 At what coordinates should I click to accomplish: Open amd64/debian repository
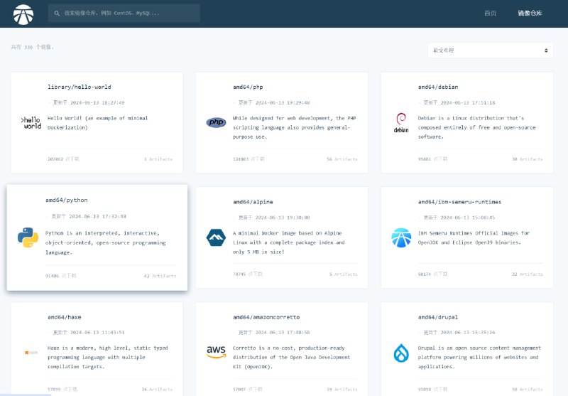click(x=438, y=87)
